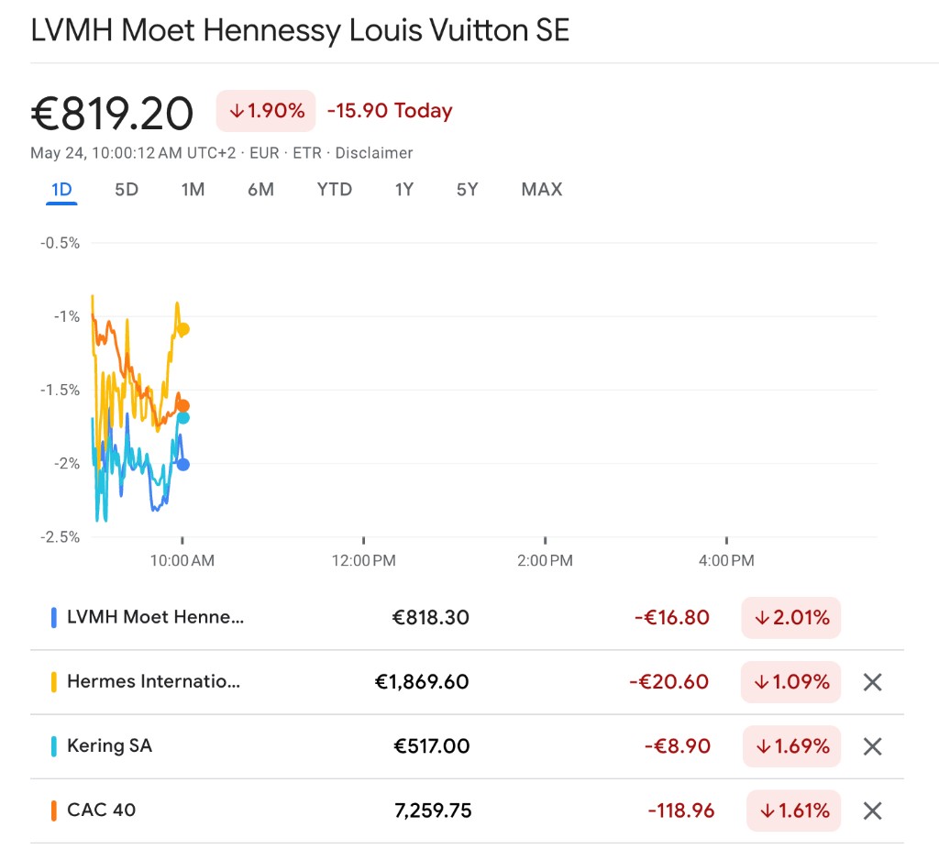Switch to the 1M time range tab
The width and height of the screenshot is (939, 849).
(x=193, y=190)
